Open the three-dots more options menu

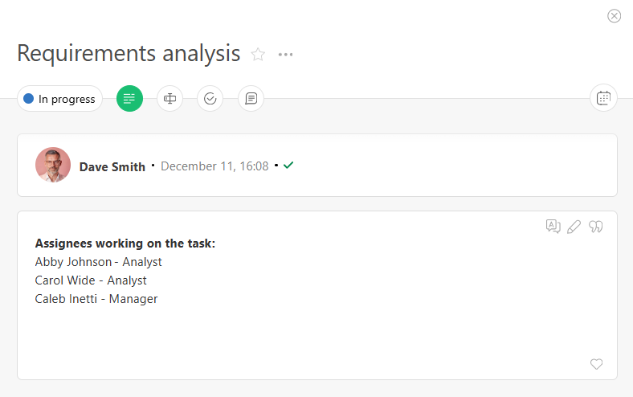[285, 55]
